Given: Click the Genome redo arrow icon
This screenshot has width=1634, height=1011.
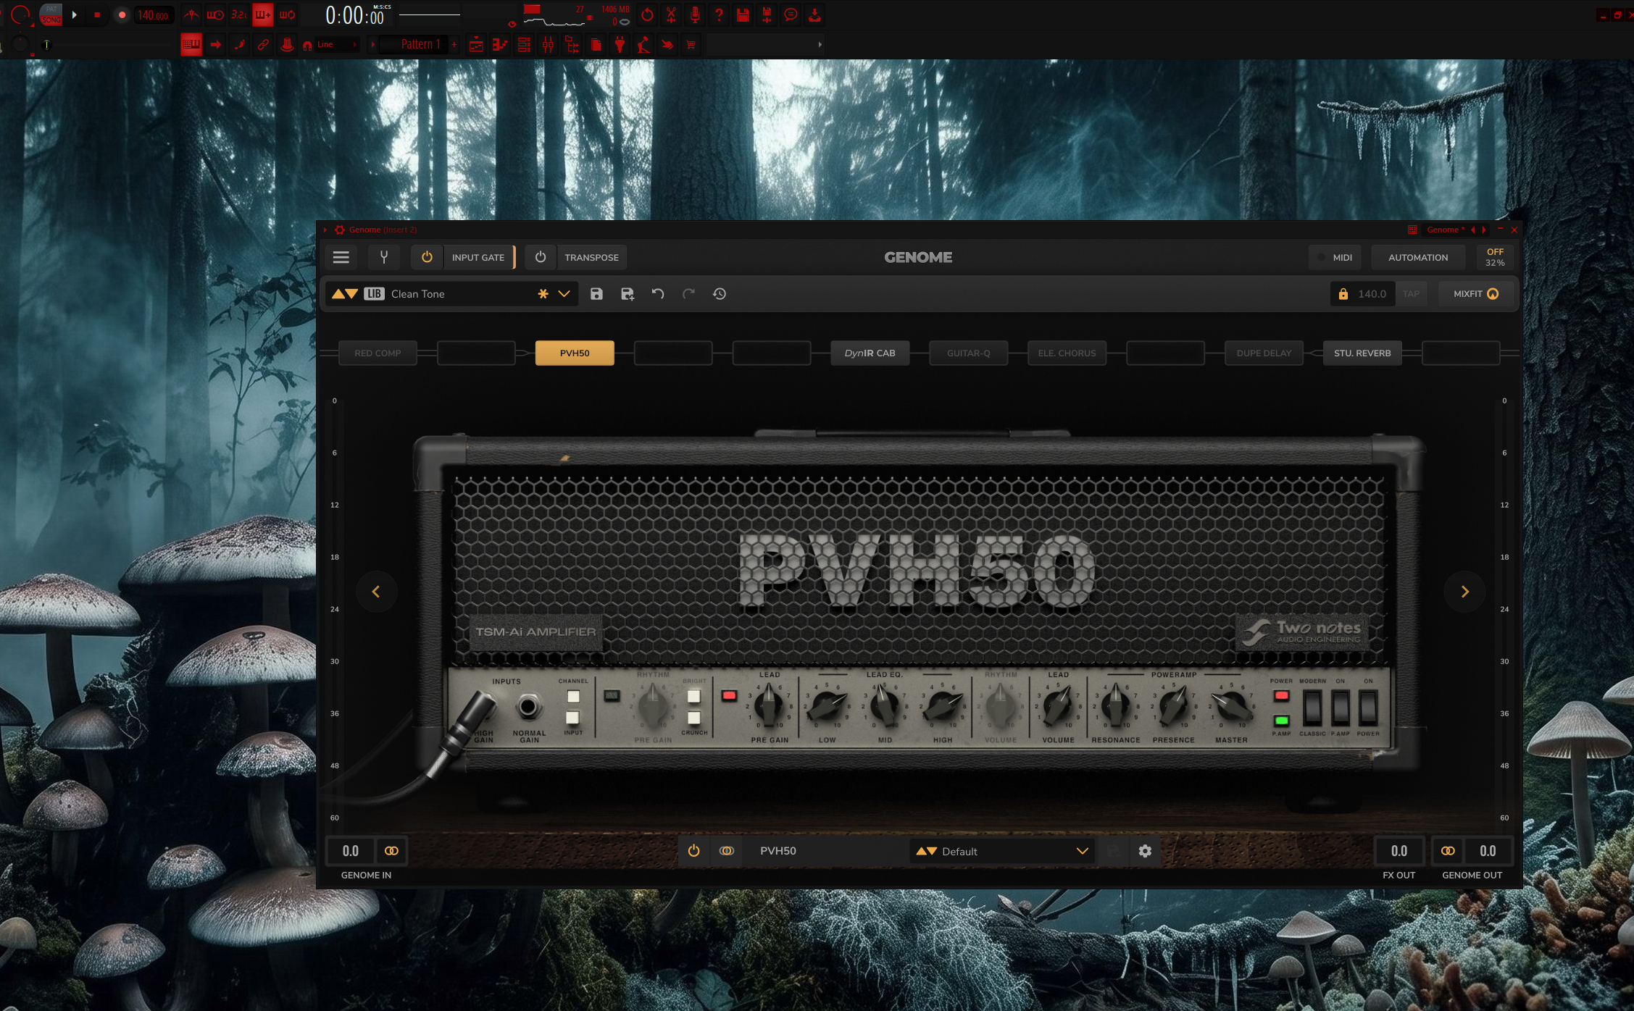Looking at the screenshot, I should [x=688, y=294].
